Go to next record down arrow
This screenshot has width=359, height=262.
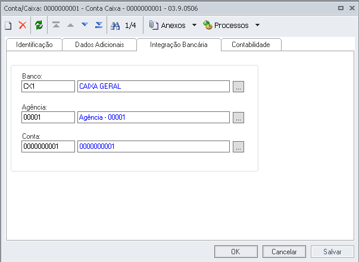pyautogui.click(x=85, y=24)
